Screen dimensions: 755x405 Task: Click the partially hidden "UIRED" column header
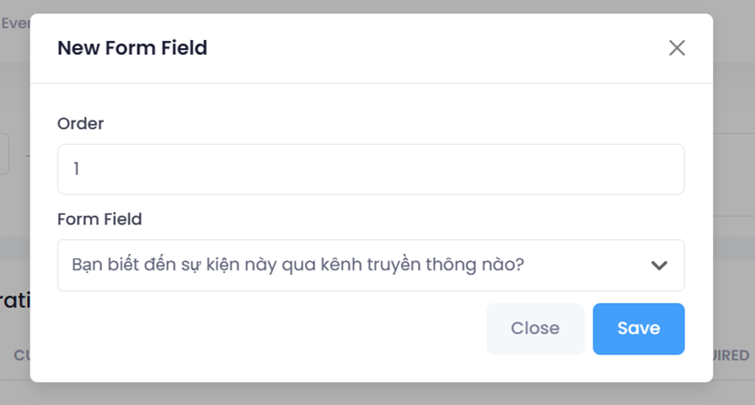731,355
